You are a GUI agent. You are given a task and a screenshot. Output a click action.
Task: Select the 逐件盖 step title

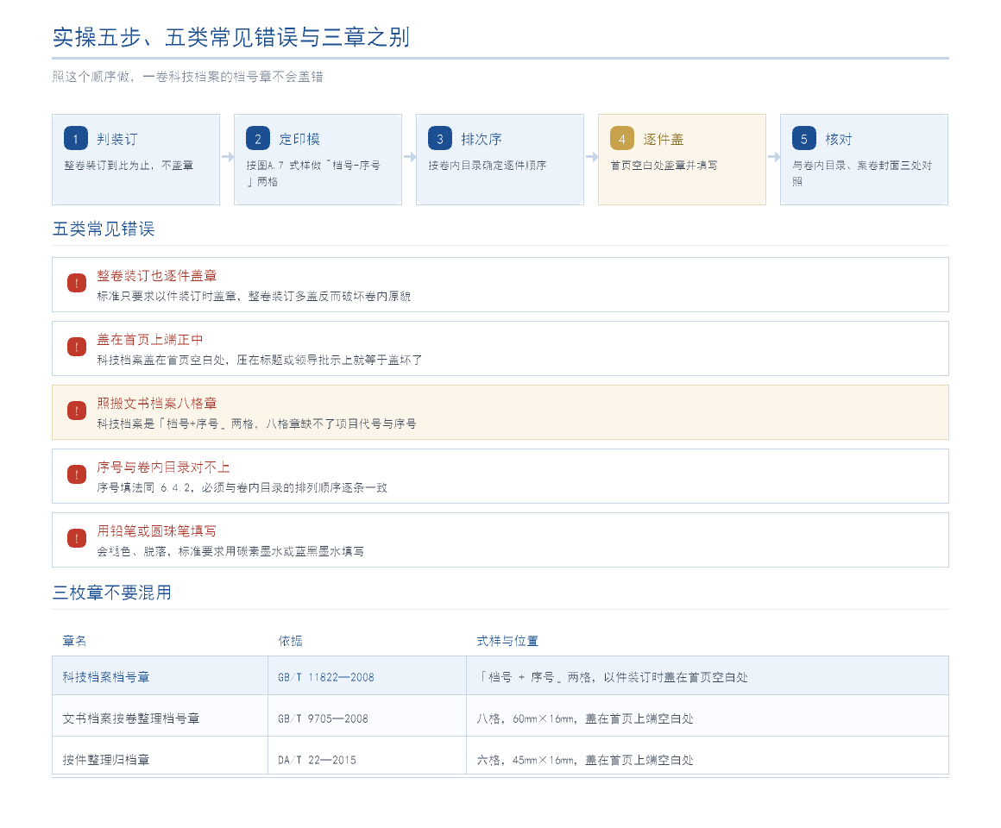point(664,139)
